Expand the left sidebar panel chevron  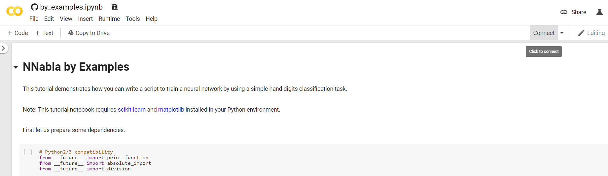click(x=3, y=48)
